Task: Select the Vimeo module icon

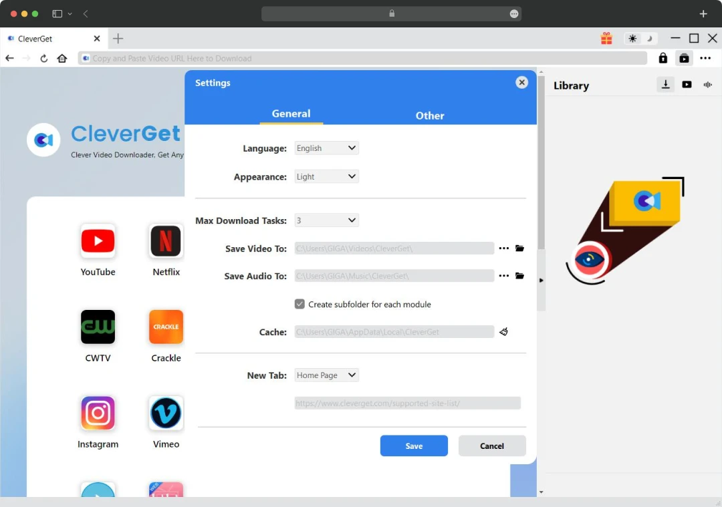Action: [165, 413]
